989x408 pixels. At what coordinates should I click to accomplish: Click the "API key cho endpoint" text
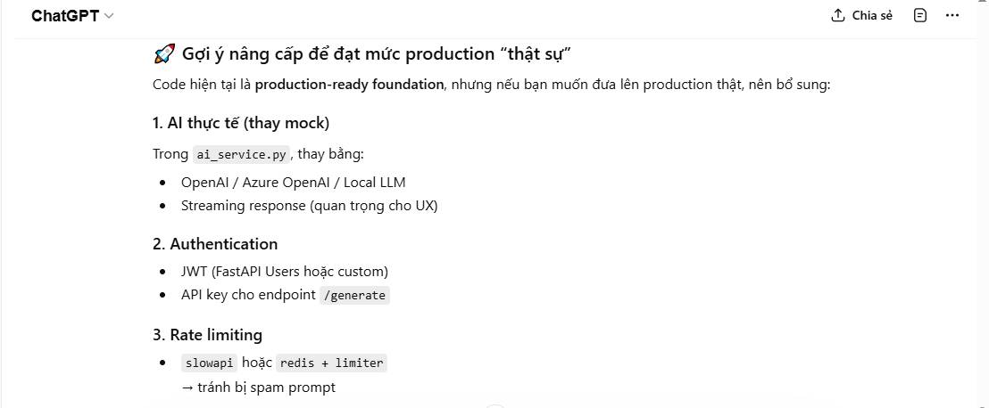[247, 295]
